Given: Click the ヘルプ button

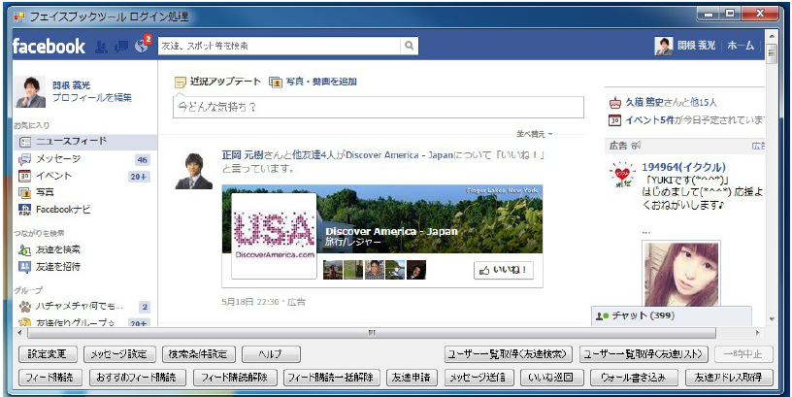Looking at the screenshot, I should [x=271, y=354].
